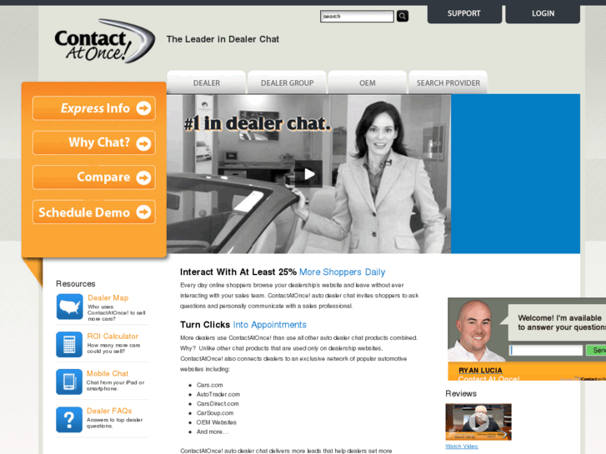Click the "Cars.com" list item
Screen dimensions: 606x454
(209, 385)
